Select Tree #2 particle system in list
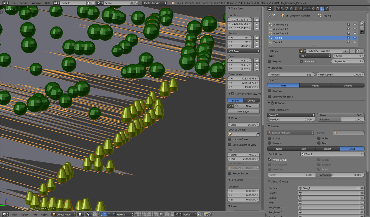Viewport: 370px width, 217px height. (278, 42)
